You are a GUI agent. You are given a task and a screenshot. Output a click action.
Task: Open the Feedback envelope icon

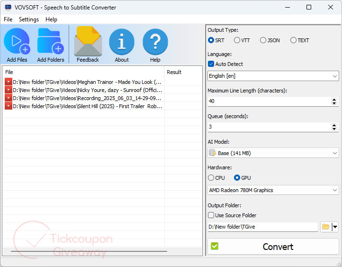(88, 41)
